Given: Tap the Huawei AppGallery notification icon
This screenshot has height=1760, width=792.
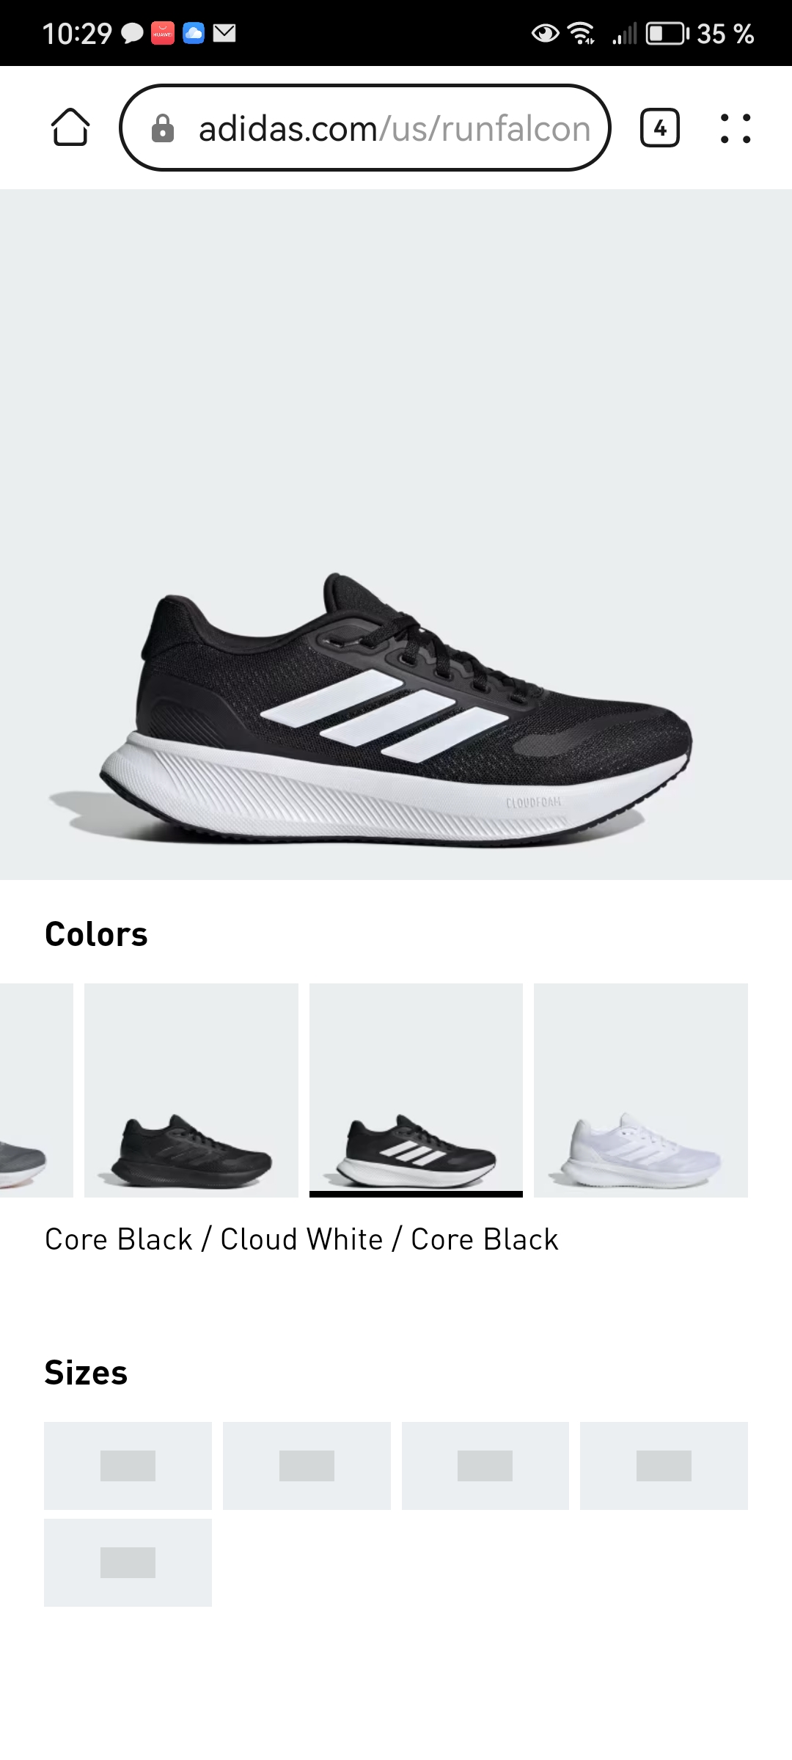Looking at the screenshot, I should click(x=163, y=33).
